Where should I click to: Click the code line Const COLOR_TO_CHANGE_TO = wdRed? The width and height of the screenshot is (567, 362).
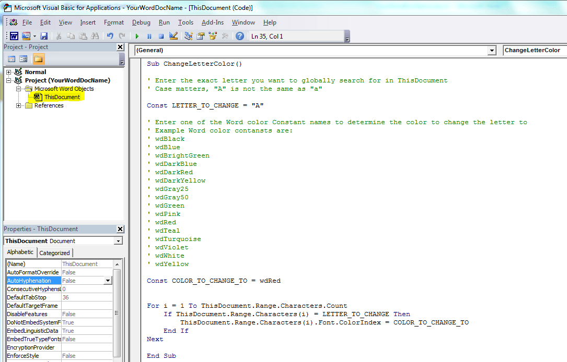click(213, 281)
